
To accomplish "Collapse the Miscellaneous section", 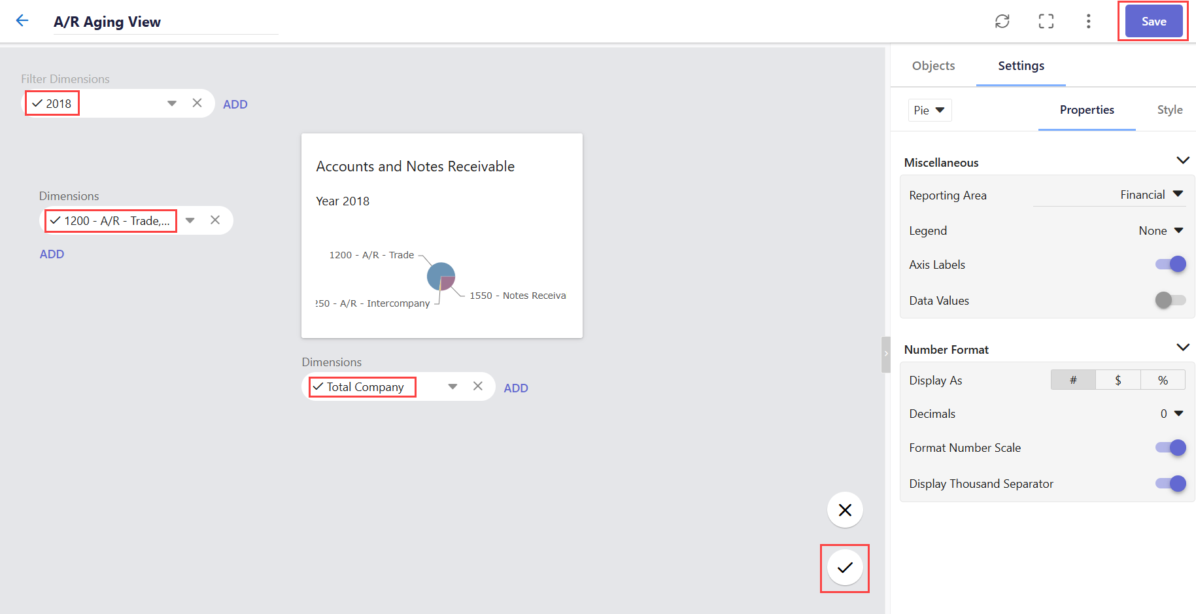I will click(1182, 161).
